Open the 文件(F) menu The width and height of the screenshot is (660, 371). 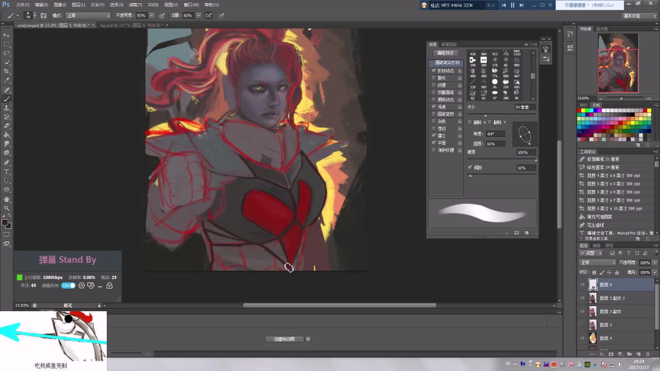23,5
